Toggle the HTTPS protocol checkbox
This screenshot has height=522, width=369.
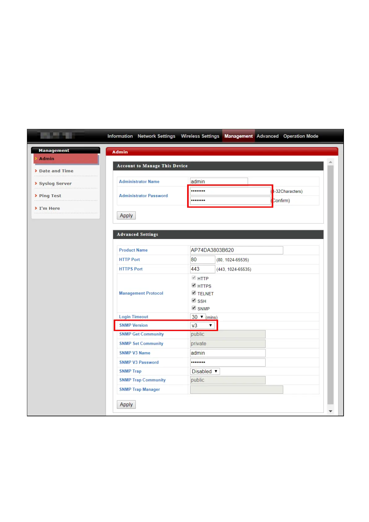[x=194, y=285]
